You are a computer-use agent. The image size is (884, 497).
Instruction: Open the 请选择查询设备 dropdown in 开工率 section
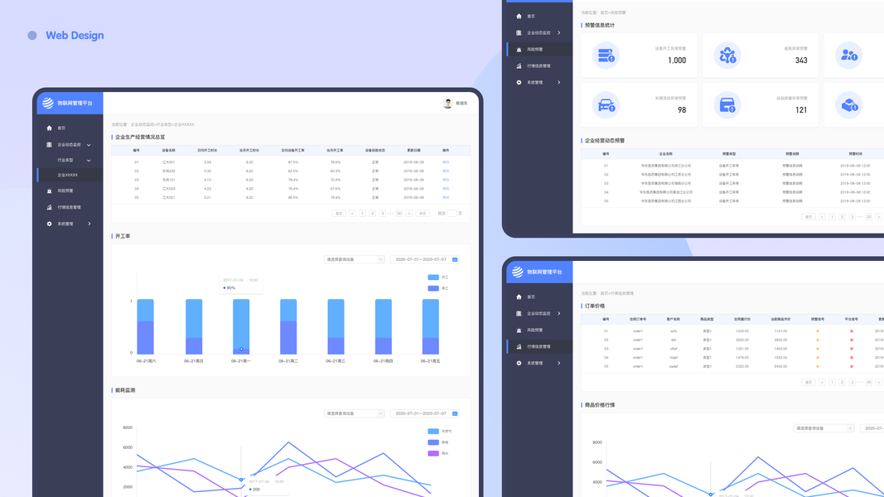[354, 260]
